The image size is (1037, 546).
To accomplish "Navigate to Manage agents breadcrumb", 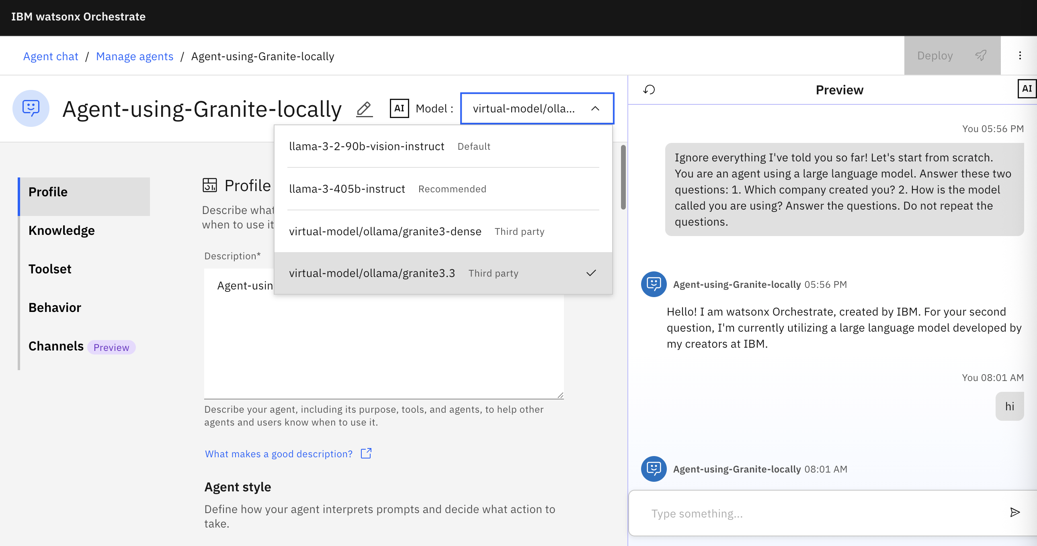I will (135, 56).
